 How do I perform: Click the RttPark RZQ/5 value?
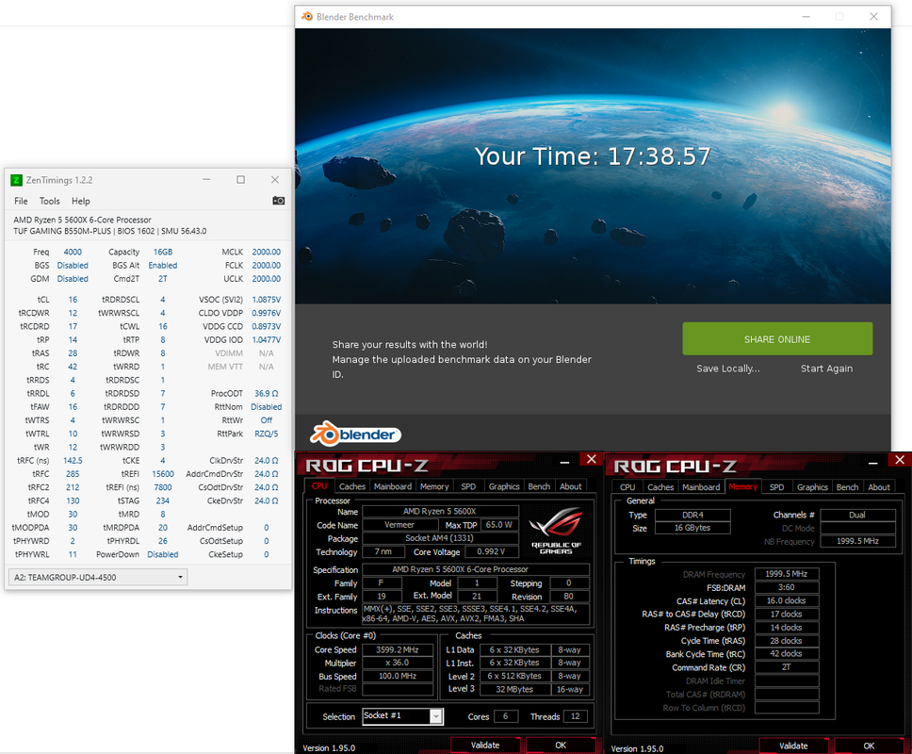(x=267, y=434)
